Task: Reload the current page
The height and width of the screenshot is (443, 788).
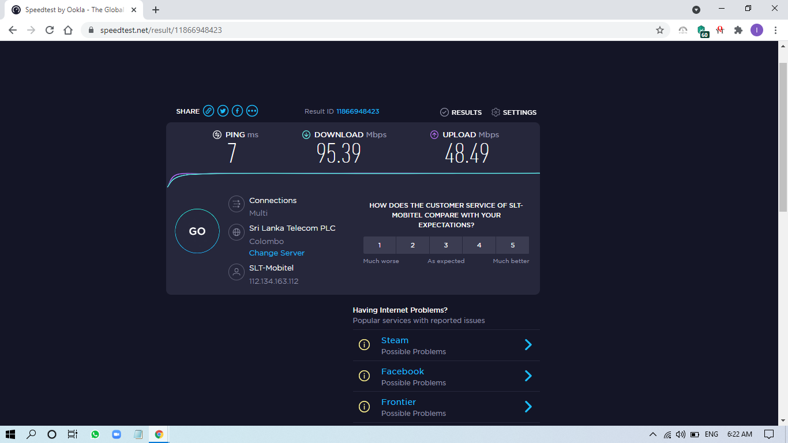Action: [50, 30]
